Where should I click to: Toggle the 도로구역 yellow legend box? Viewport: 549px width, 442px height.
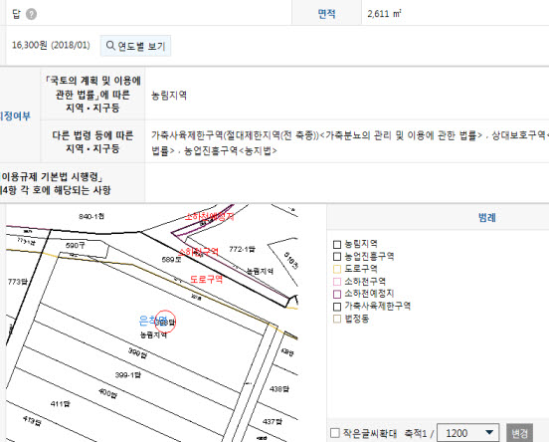click(337, 269)
